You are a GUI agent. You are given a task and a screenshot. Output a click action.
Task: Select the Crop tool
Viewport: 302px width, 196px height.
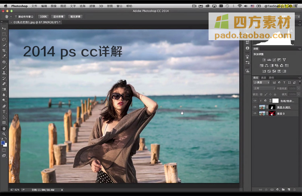[4, 51]
